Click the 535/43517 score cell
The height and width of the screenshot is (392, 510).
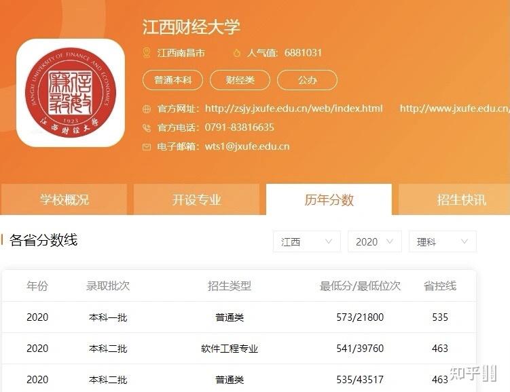pos(360,379)
